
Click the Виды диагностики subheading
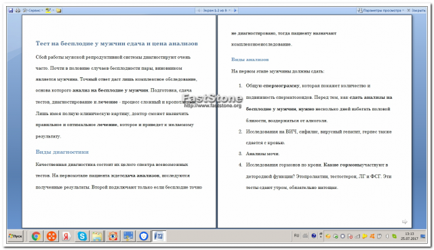click(x=62, y=152)
